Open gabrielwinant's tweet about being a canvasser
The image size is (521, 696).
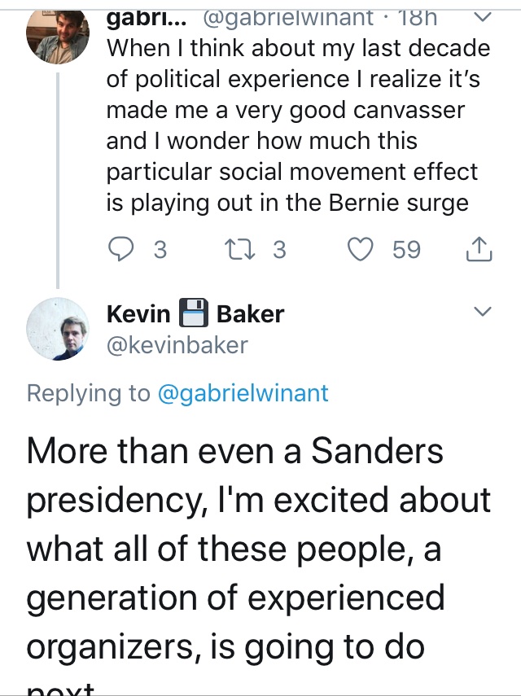(x=298, y=124)
